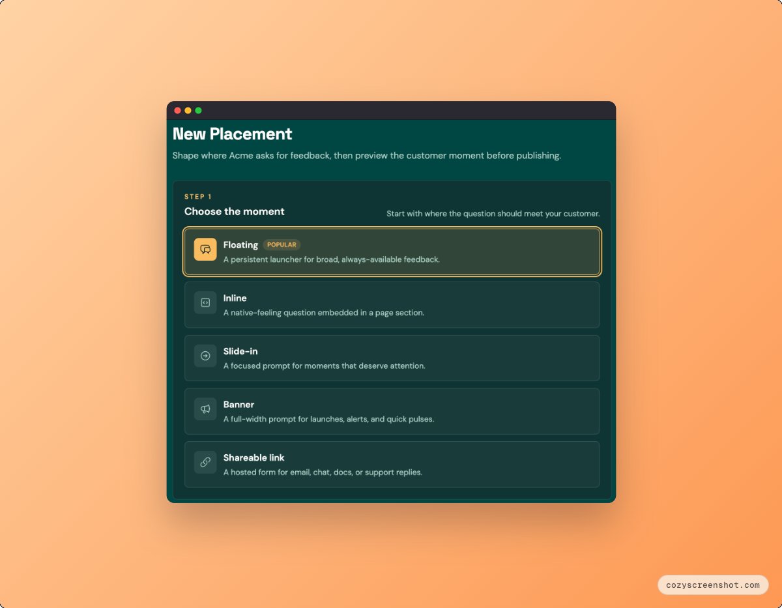Choose the Floating placement card
The image size is (782, 608).
point(392,252)
